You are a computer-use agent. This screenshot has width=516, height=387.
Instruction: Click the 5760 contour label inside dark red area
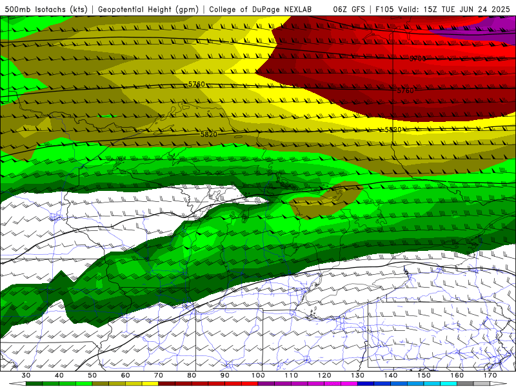[405, 90]
